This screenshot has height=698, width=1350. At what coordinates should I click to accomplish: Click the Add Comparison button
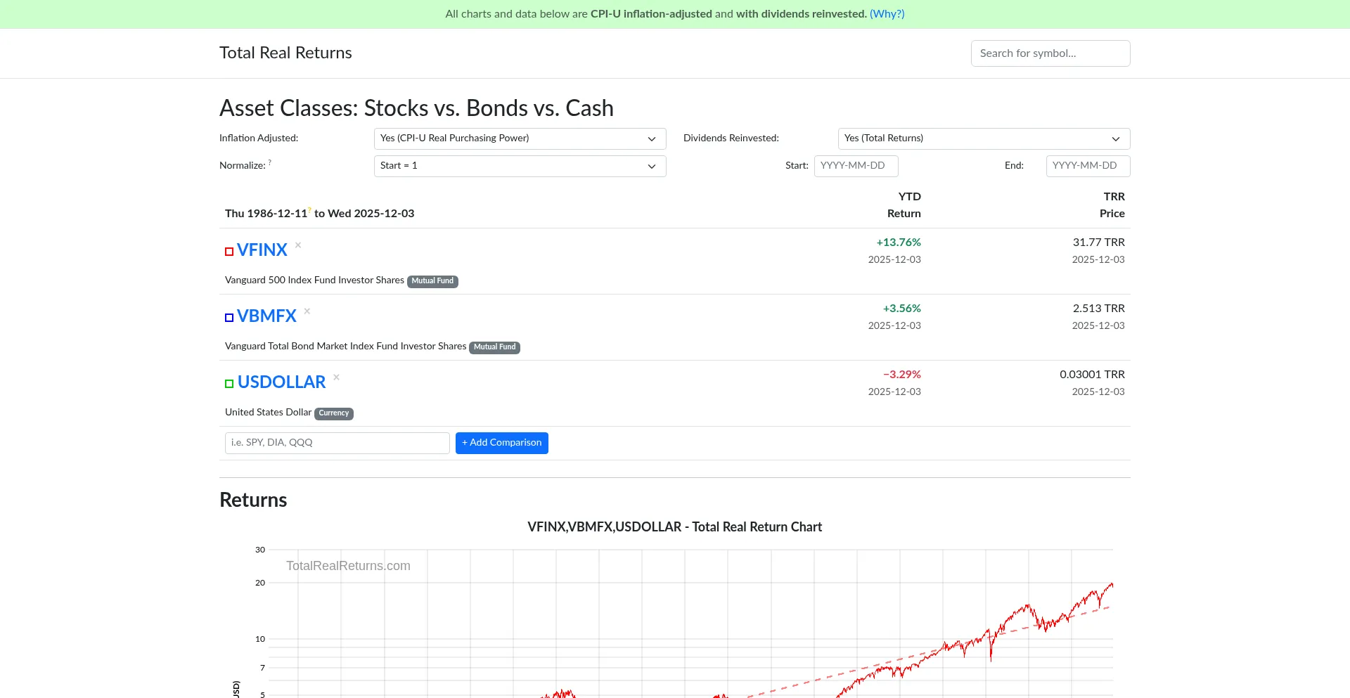tap(501, 443)
